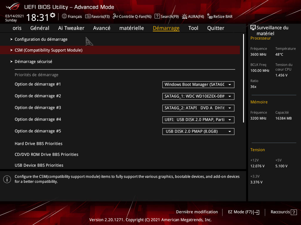
Task: Switch to the Avancé tab
Action: click(x=102, y=28)
